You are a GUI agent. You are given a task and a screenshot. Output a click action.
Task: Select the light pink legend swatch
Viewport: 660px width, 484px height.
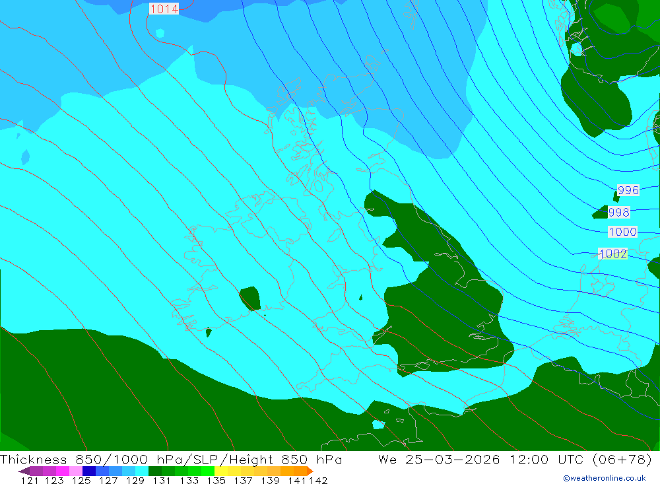tap(76, 471)
